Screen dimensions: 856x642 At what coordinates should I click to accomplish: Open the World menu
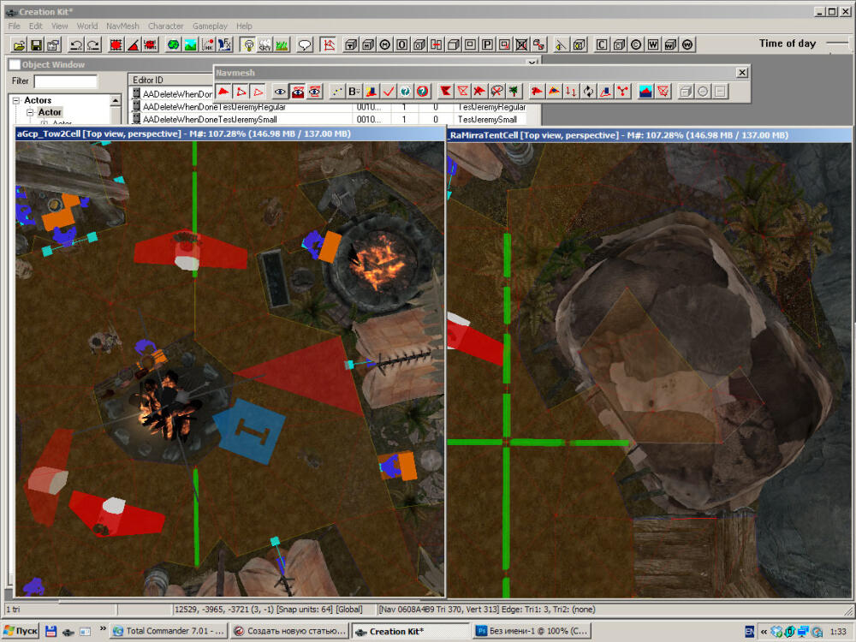86,26
